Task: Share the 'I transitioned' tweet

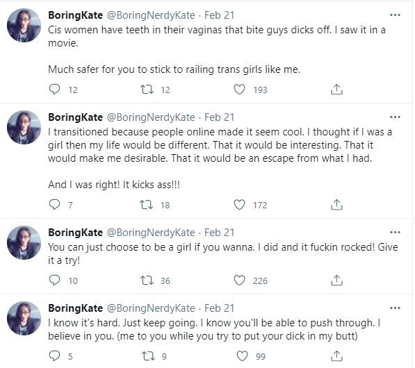Action: pyautogui.click(x=336, y=205)
